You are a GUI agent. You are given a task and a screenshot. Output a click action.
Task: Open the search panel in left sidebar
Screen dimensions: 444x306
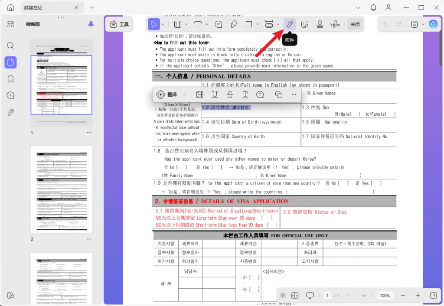10,46
